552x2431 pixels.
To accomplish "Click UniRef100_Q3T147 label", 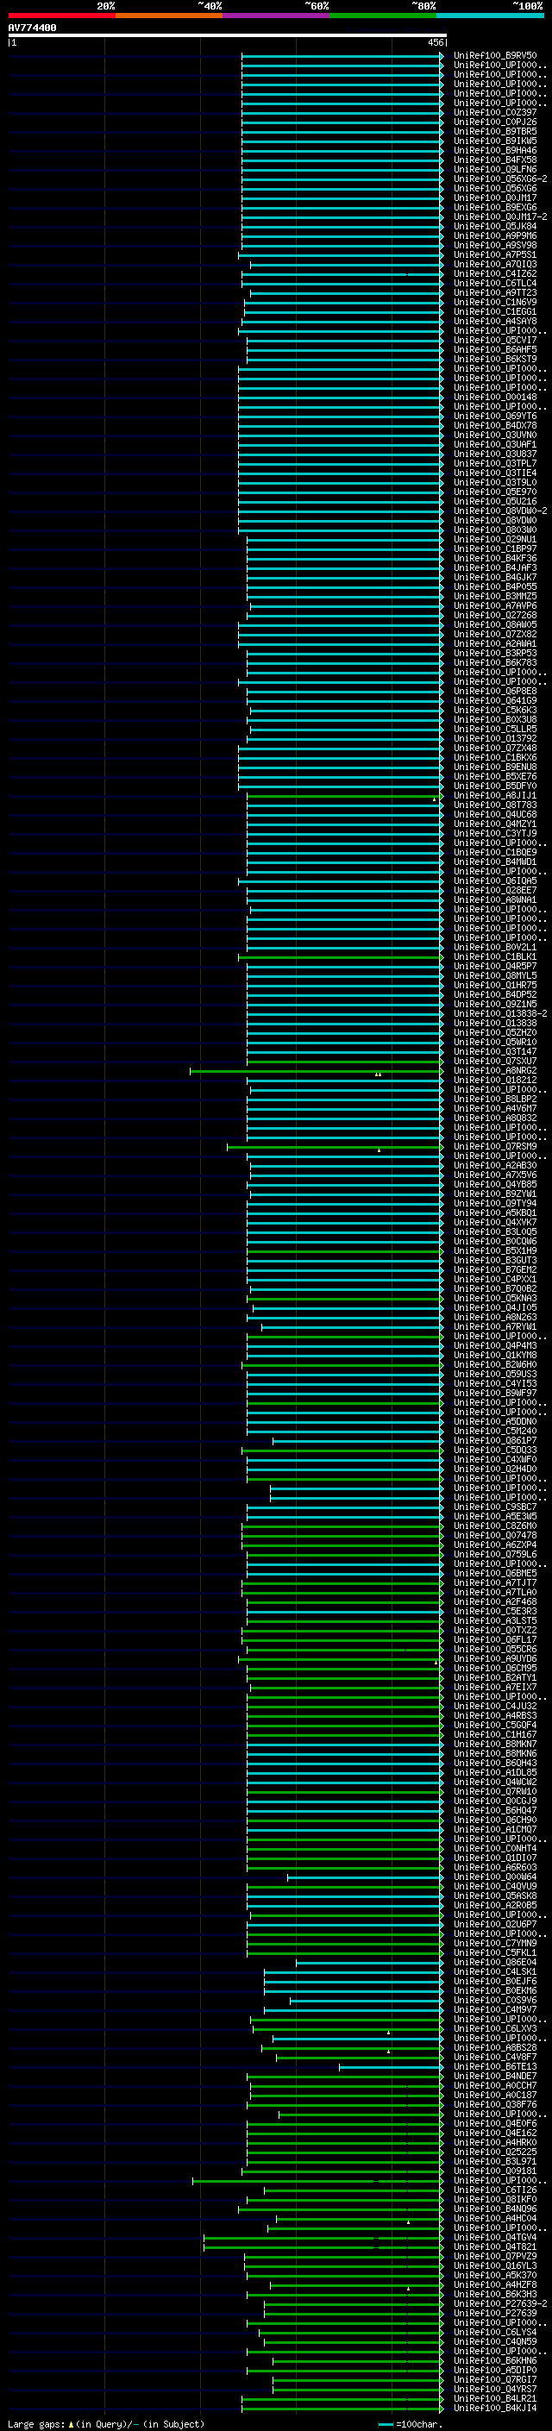I will (x=495, y=1051).
